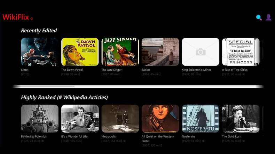
Task: Click It's a Wonderful Life title
Action: pos(74,137)
